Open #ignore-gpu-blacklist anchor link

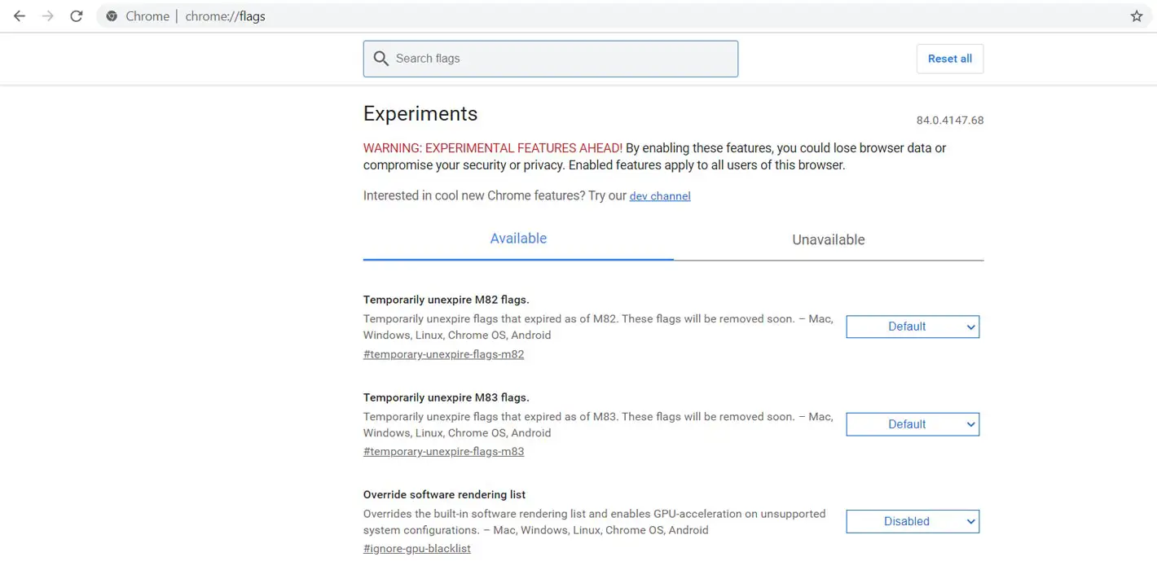point(417,548)
